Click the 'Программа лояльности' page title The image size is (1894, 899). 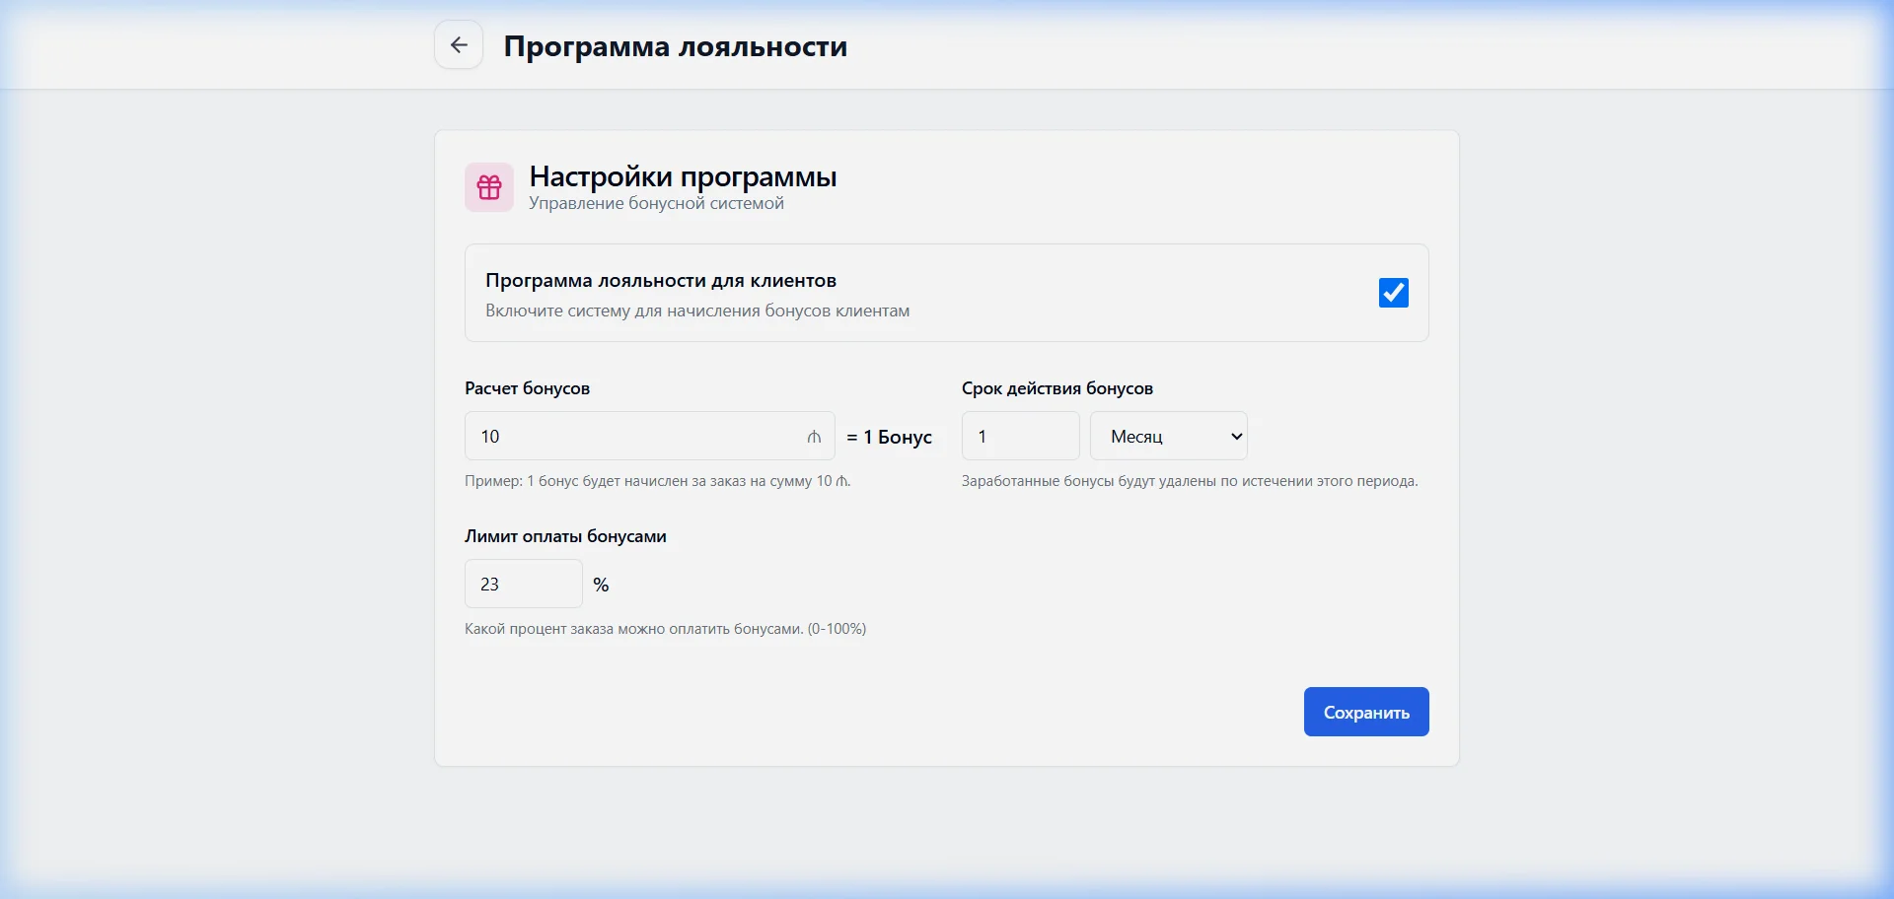(676, 46)
